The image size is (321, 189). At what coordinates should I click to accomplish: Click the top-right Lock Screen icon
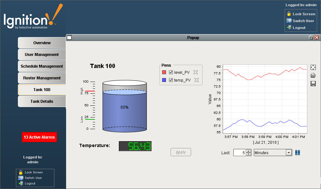289,14
